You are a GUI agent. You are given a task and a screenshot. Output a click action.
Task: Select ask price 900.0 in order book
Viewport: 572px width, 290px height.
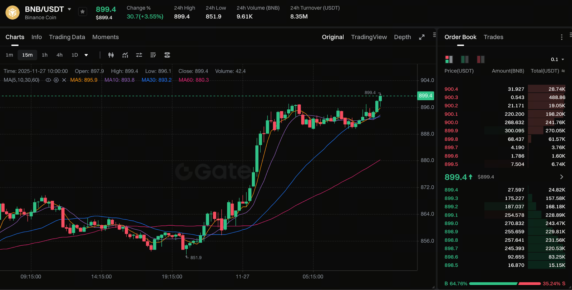(x=451, y=122)
